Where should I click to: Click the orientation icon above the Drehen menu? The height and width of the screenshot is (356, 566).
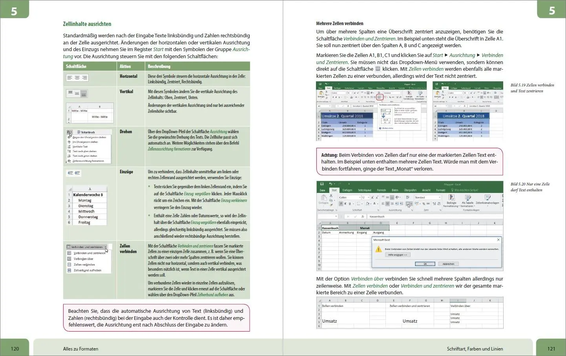point(69,132)
